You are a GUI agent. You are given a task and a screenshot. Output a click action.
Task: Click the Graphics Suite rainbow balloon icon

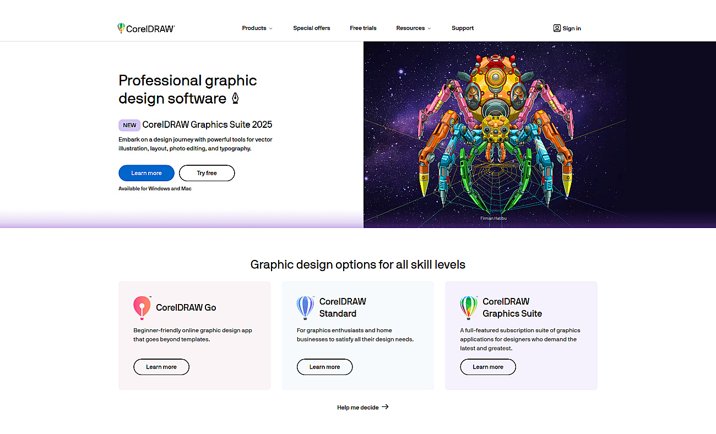coord(469,307)
